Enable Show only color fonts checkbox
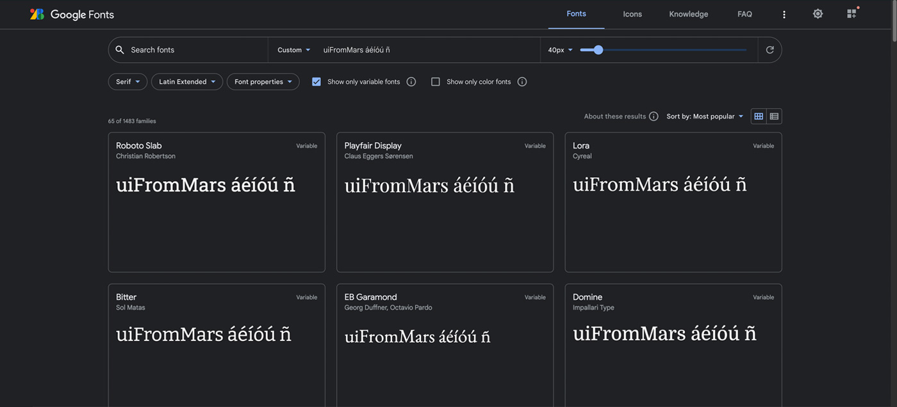 (436, 82)
